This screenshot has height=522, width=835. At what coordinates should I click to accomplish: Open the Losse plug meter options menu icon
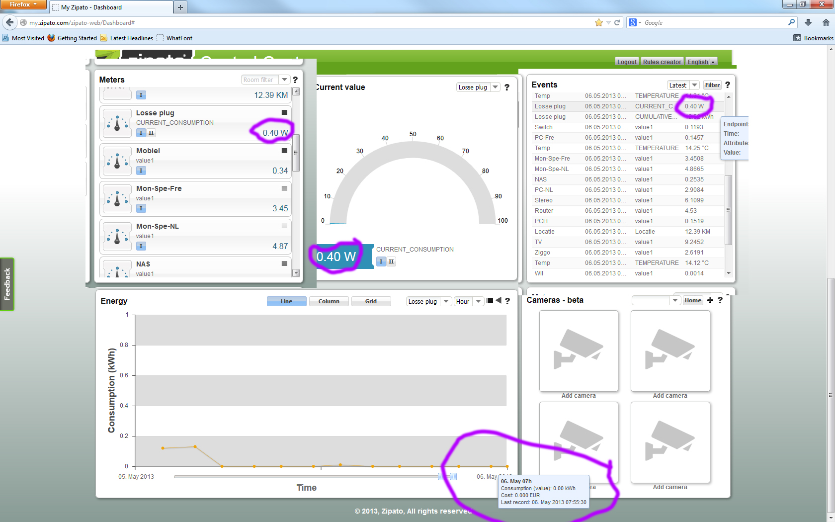click(x=284, y=113)
